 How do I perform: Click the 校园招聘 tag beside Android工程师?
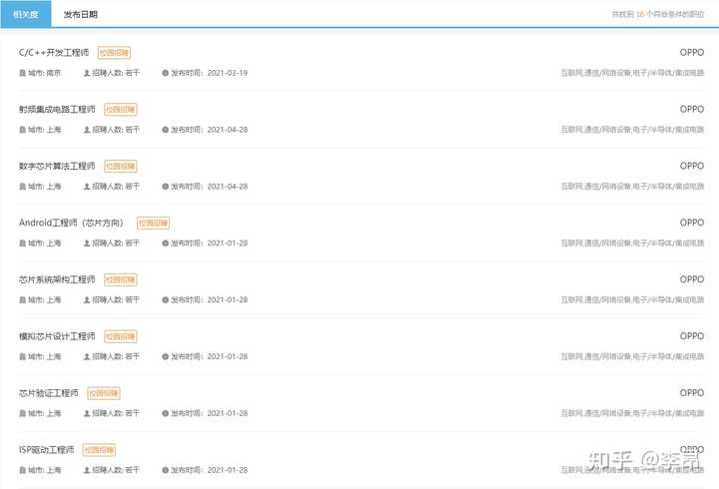(153, 223)
